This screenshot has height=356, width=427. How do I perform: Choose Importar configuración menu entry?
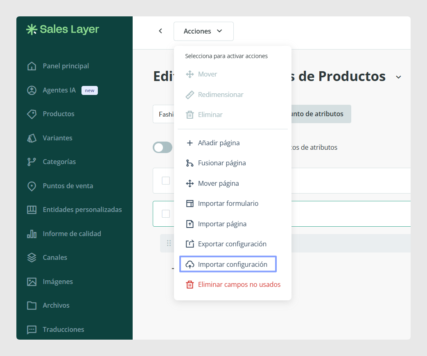pyautogui.click(x=228, y=264)
